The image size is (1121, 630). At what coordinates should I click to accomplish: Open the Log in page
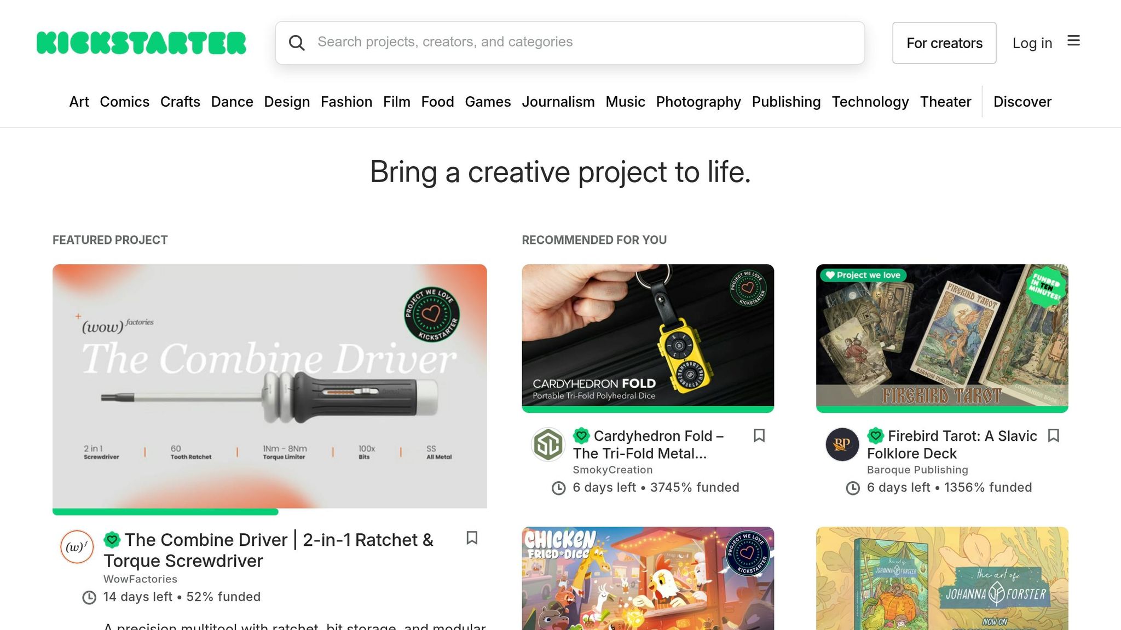1032,43
